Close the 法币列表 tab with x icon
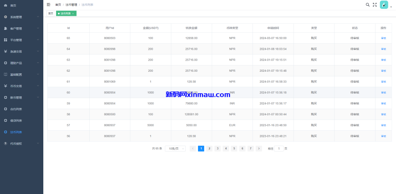This screenshot has height=194, width=396. (x=73, y=13)
